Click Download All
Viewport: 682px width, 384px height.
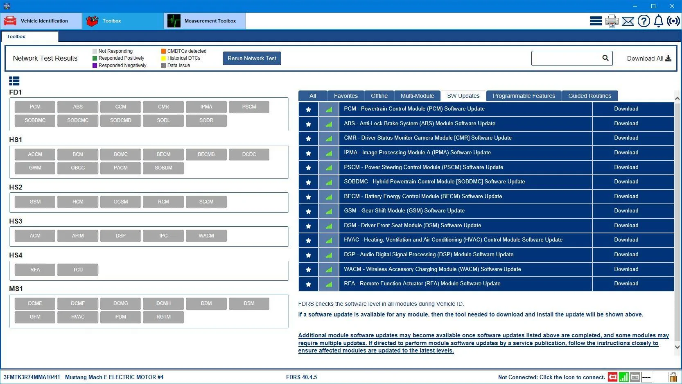click(649, 59)
